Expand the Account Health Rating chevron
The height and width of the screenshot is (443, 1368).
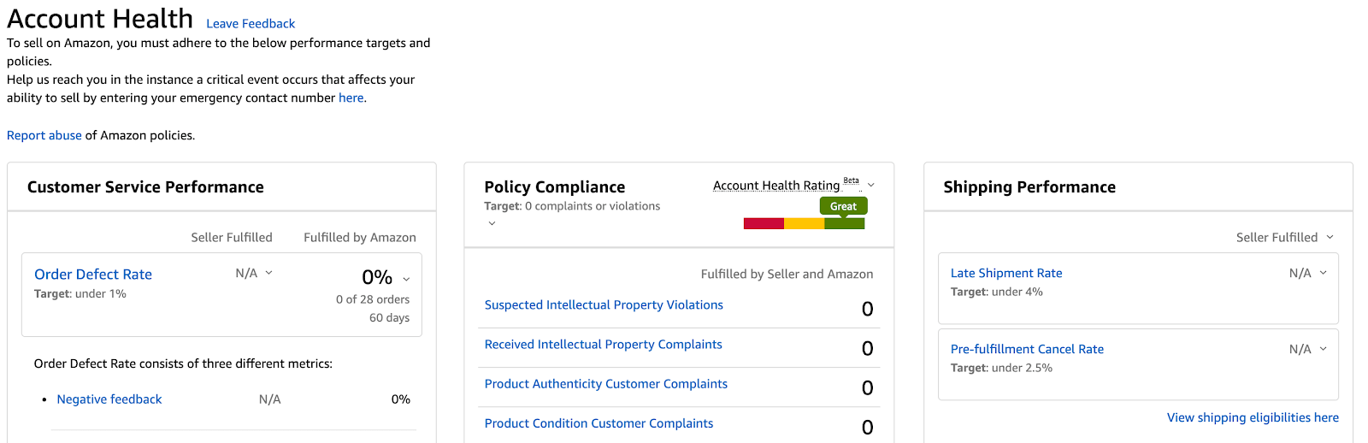871,185
